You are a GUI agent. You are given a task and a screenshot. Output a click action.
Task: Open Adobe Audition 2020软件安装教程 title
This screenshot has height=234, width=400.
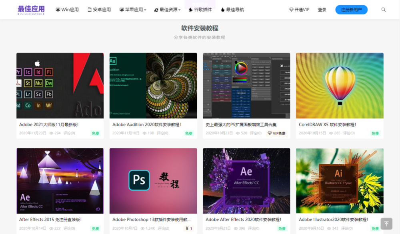coord(147,125)
